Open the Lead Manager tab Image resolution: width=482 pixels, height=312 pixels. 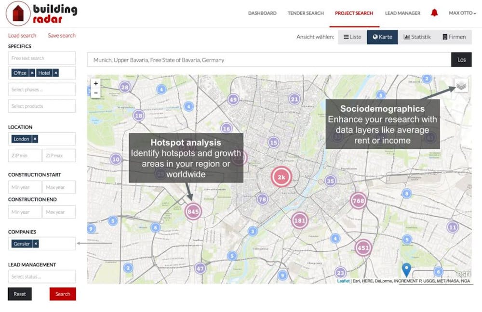402,13
